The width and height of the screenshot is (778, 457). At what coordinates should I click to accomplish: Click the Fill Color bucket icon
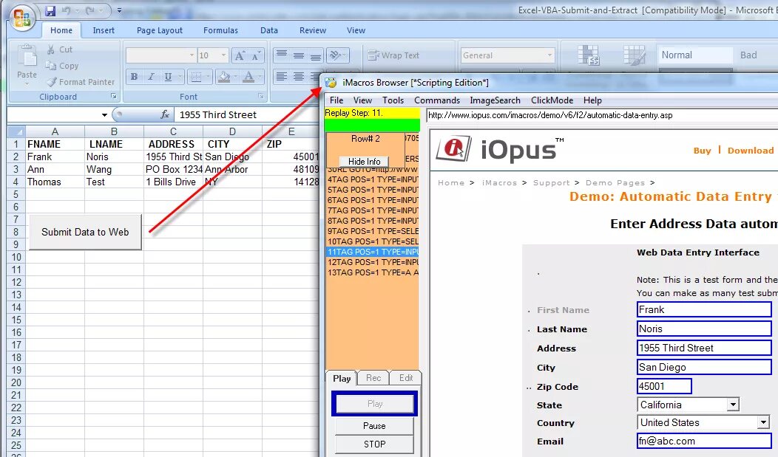[224, 77]
